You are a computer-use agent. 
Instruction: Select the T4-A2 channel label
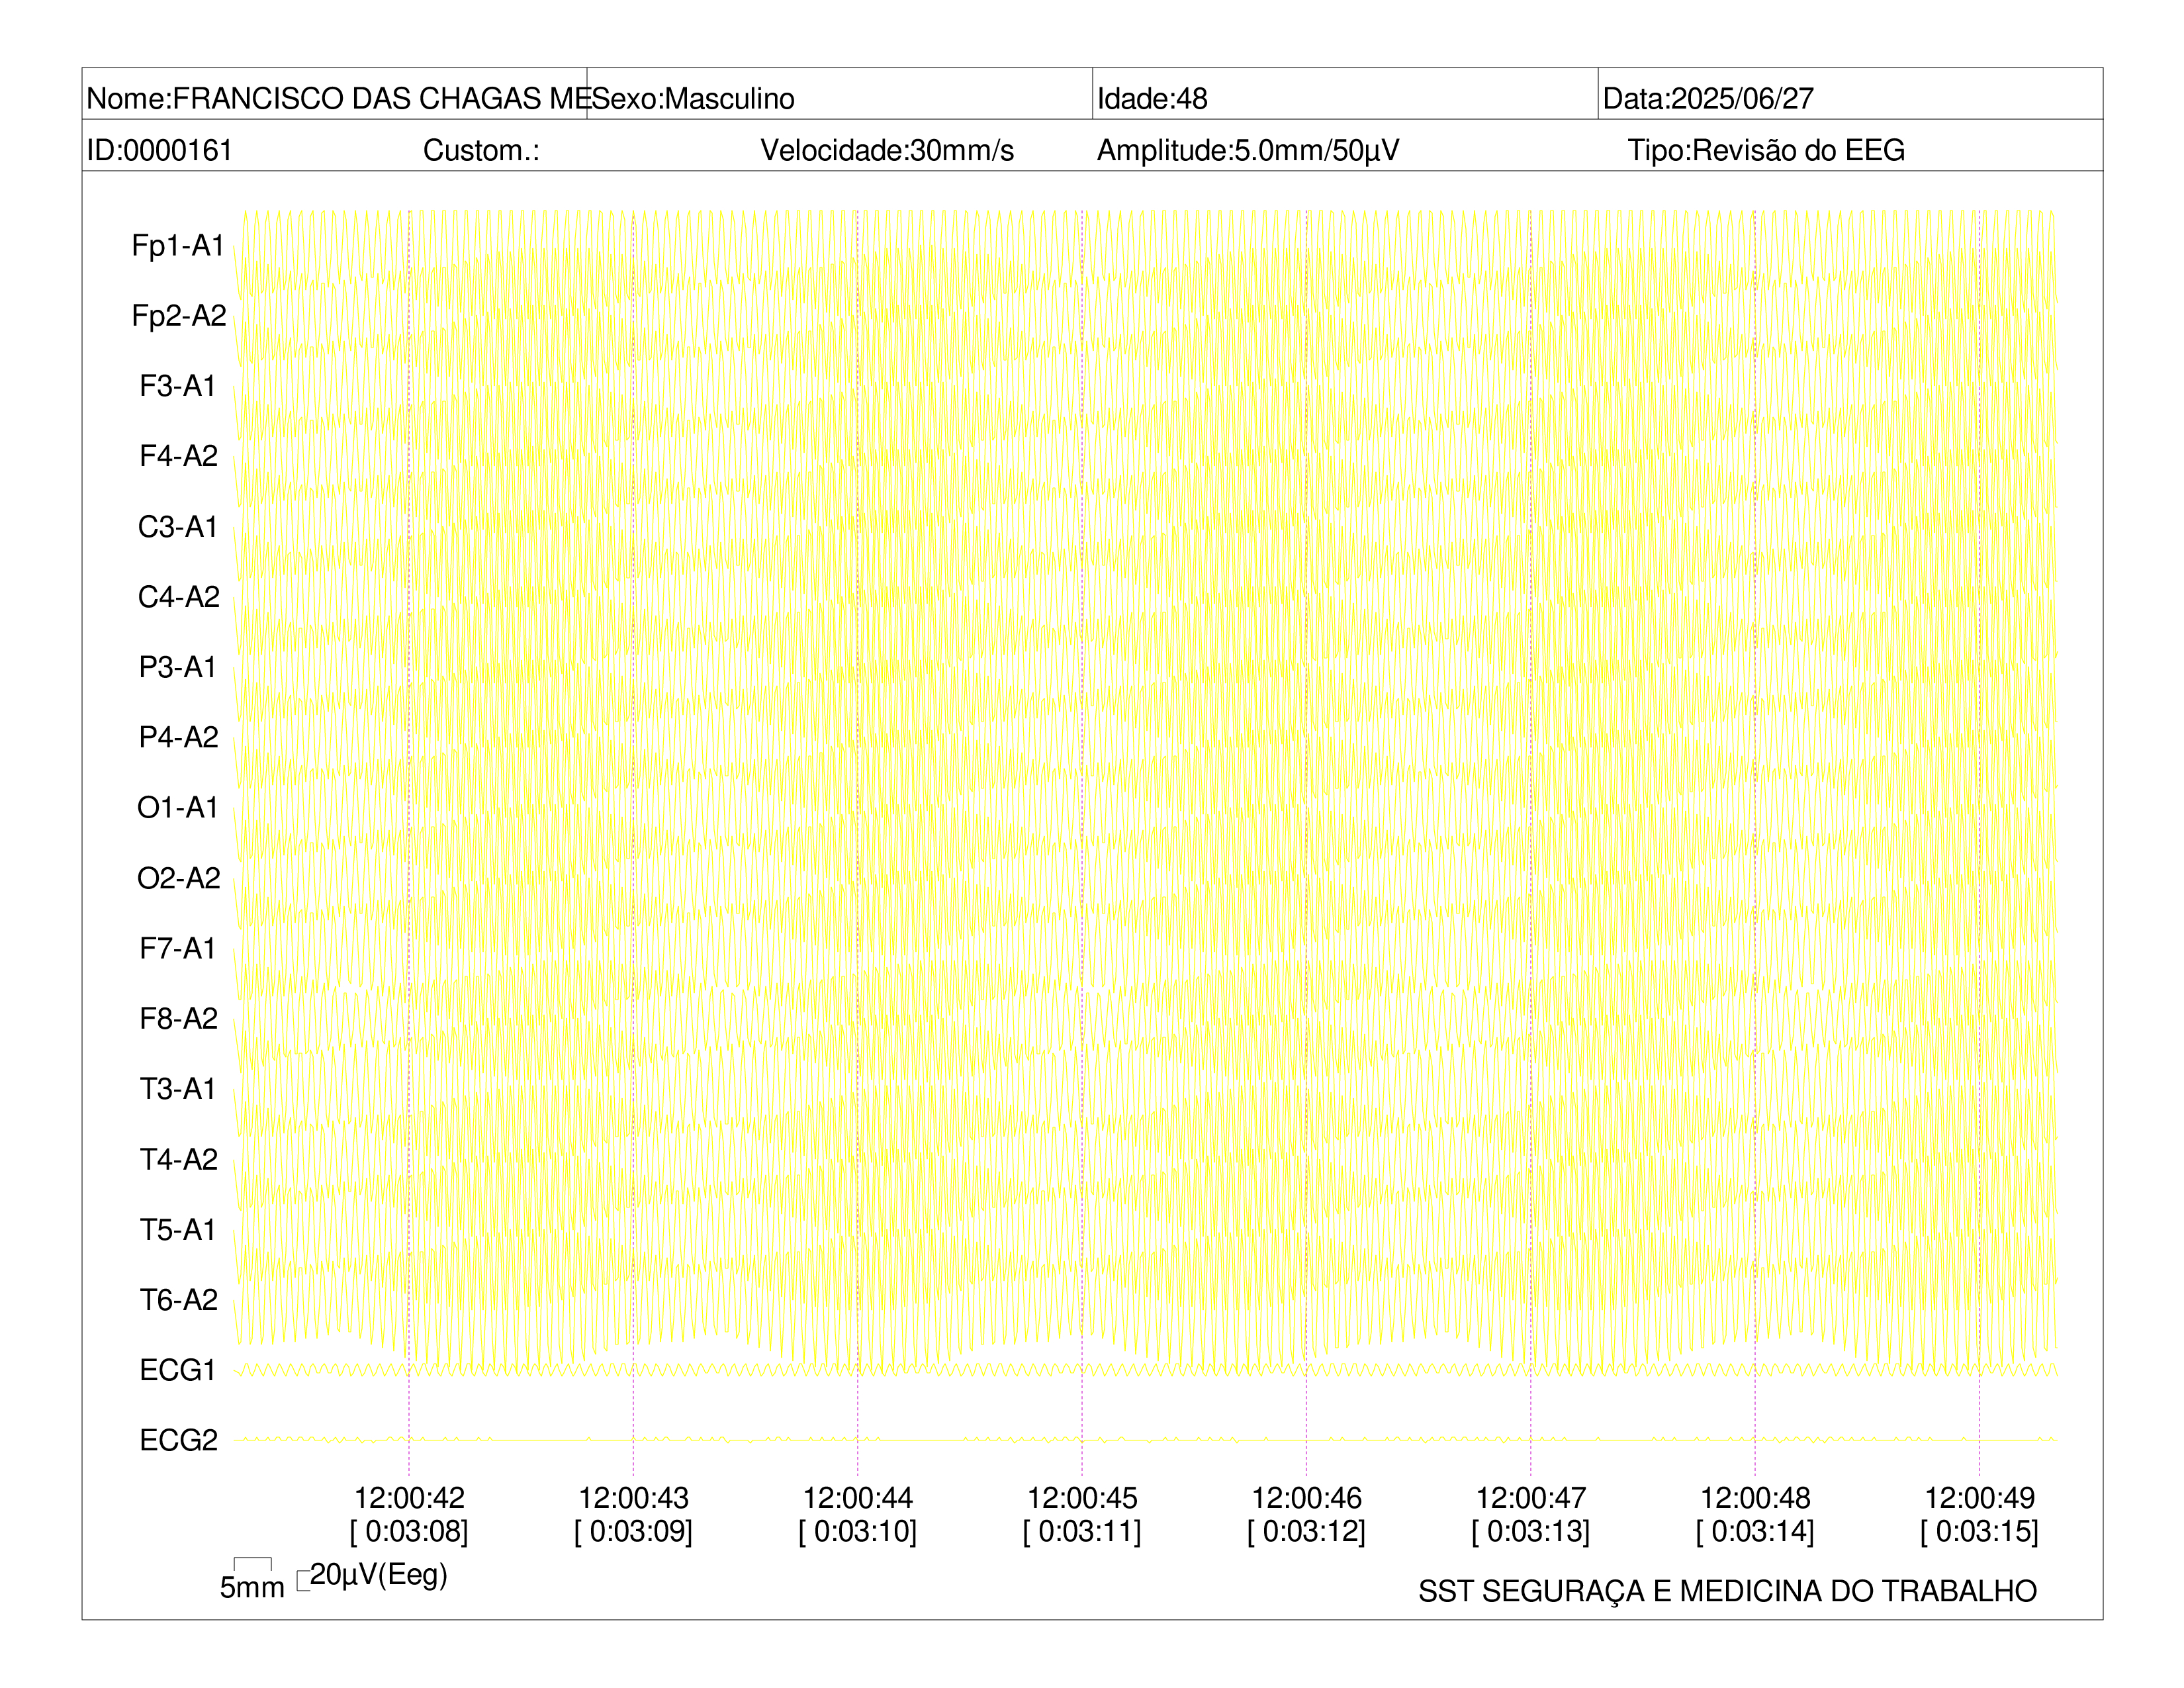point(178,1159)
